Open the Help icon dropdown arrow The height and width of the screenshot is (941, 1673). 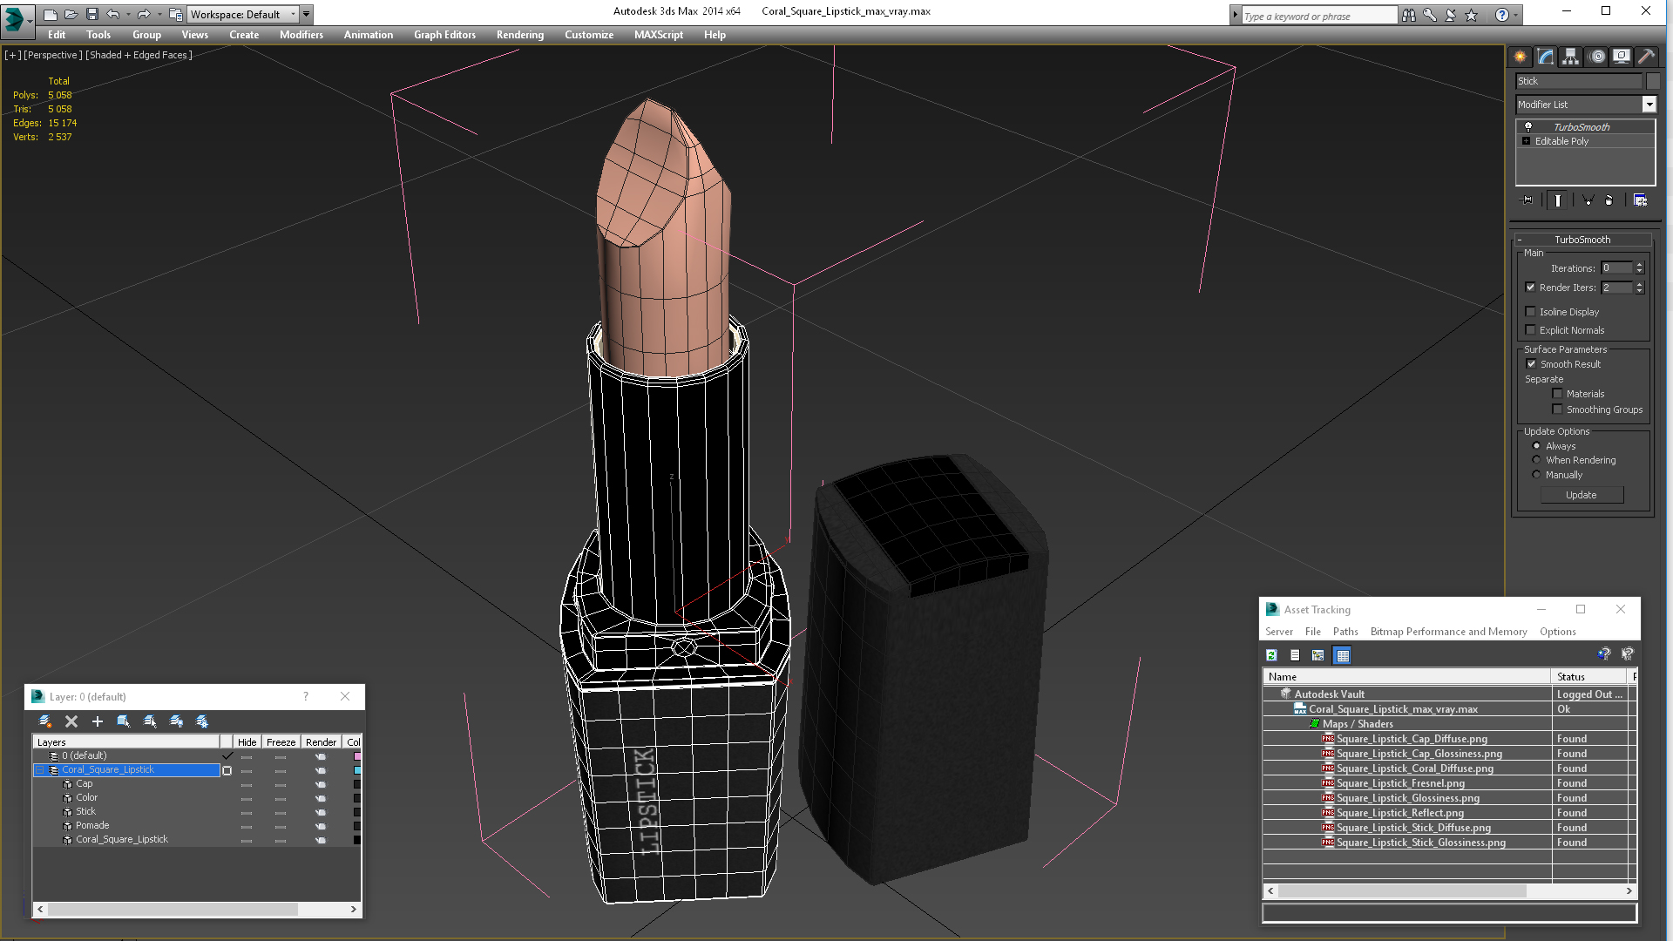(1516, 15)
